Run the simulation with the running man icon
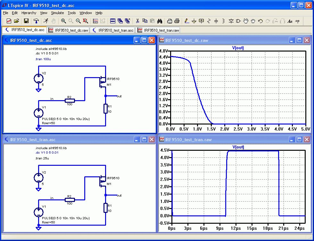The width and height of the screenshot is (314, 241). click(x=46, y=21)
